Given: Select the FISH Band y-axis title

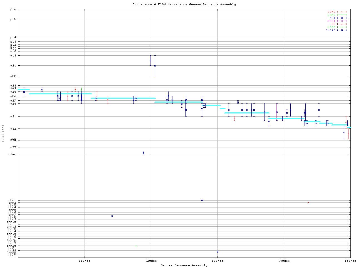Looking at the screenshot, I should (x=3, y=133).
